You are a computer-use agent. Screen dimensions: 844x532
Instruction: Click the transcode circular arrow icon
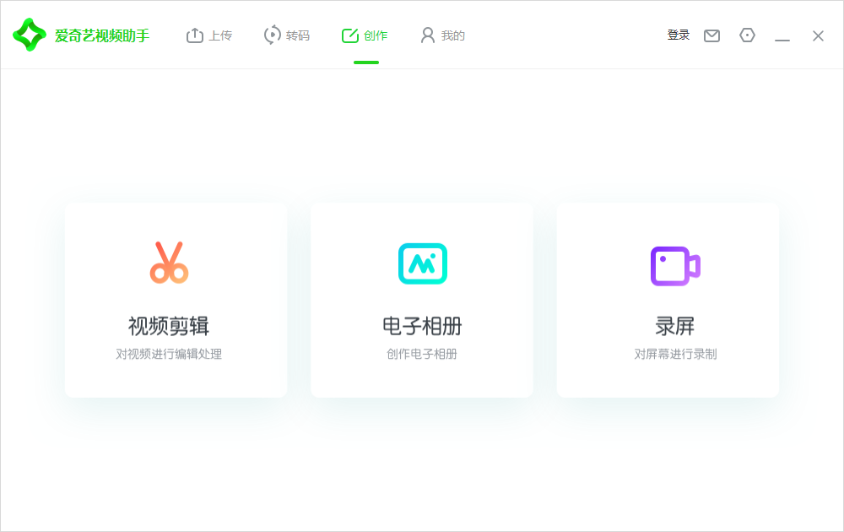271,35
